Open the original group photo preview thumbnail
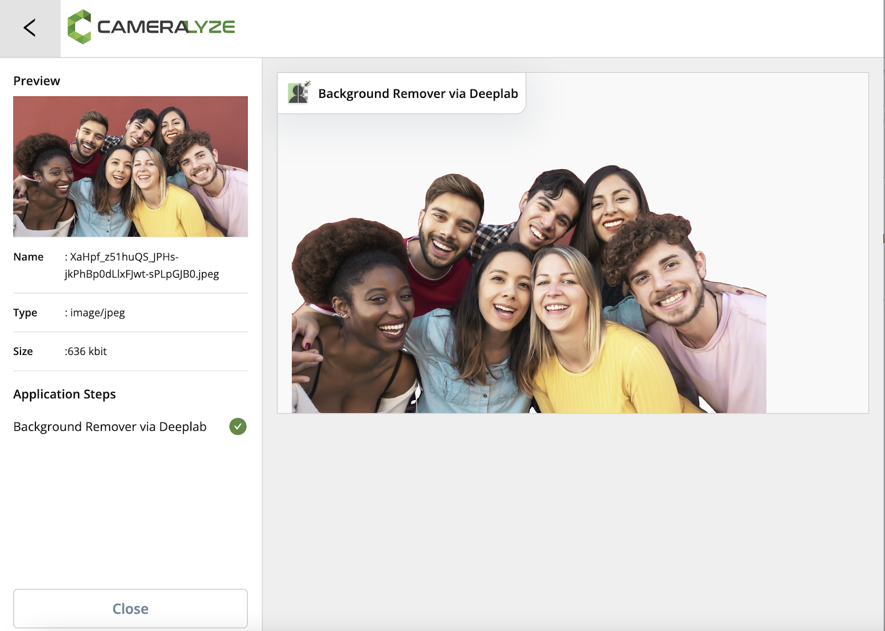This screenshot has width=885, height=631. click(x=131, y=166)
